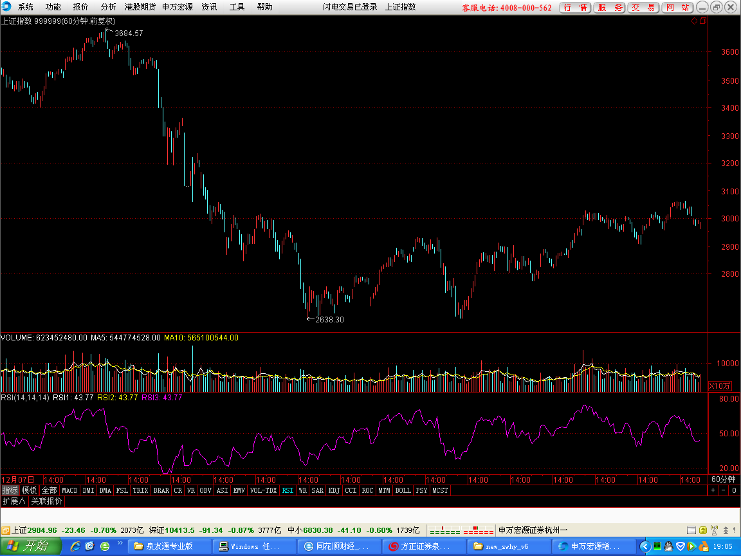Click the 网站 button

678,7
